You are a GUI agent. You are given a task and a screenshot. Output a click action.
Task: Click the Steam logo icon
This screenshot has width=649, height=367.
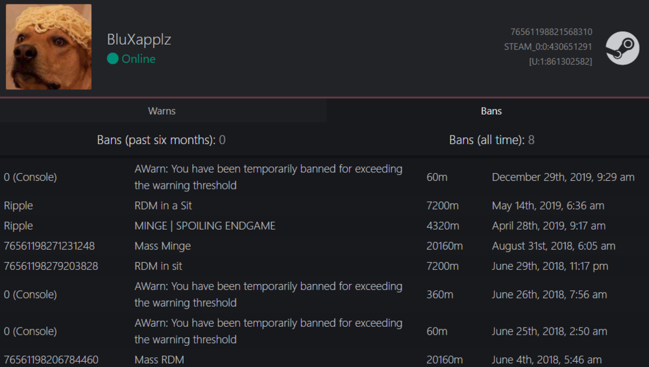point(622,48)
